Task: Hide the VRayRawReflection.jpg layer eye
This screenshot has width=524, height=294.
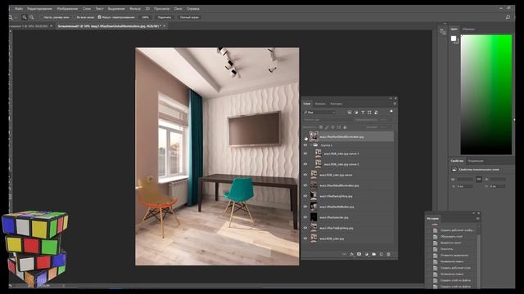Action: tap(305, 207)
